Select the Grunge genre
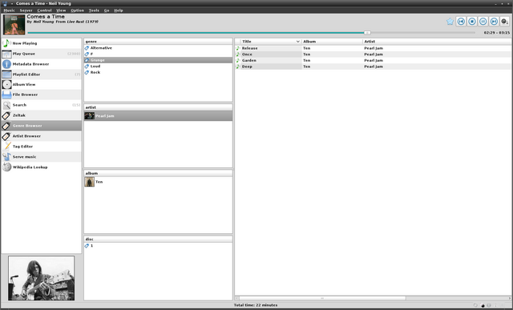 click(x=158, y=60)
